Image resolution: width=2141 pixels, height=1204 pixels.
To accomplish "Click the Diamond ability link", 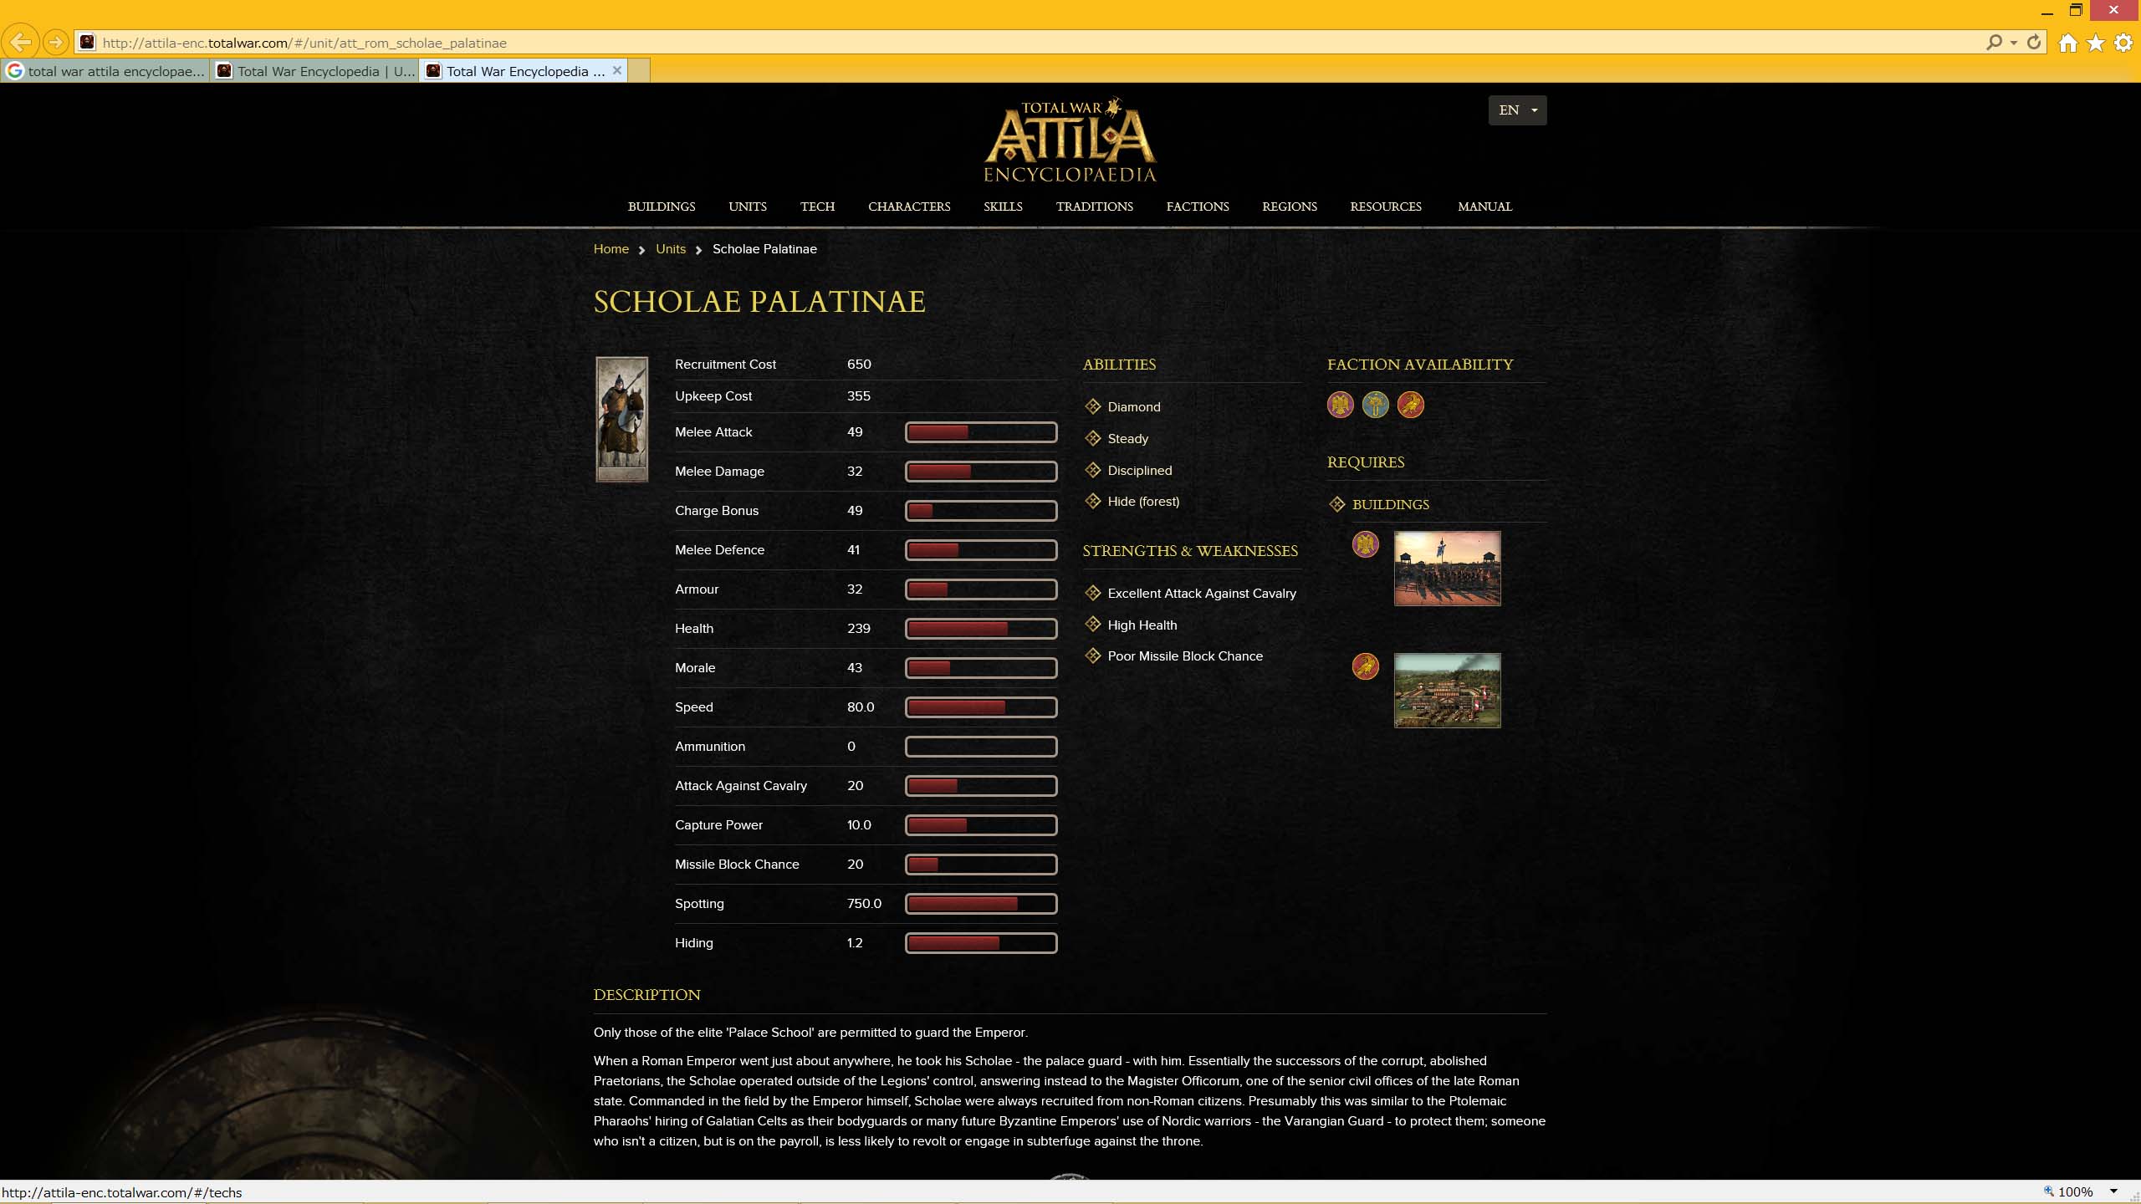I will [x=1133, y=407].
